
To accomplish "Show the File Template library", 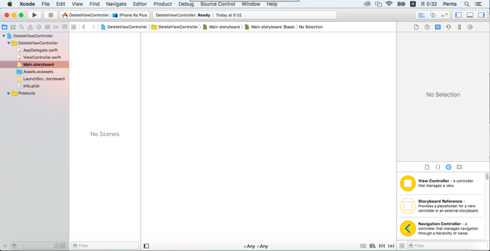I will tap(427, 167).
